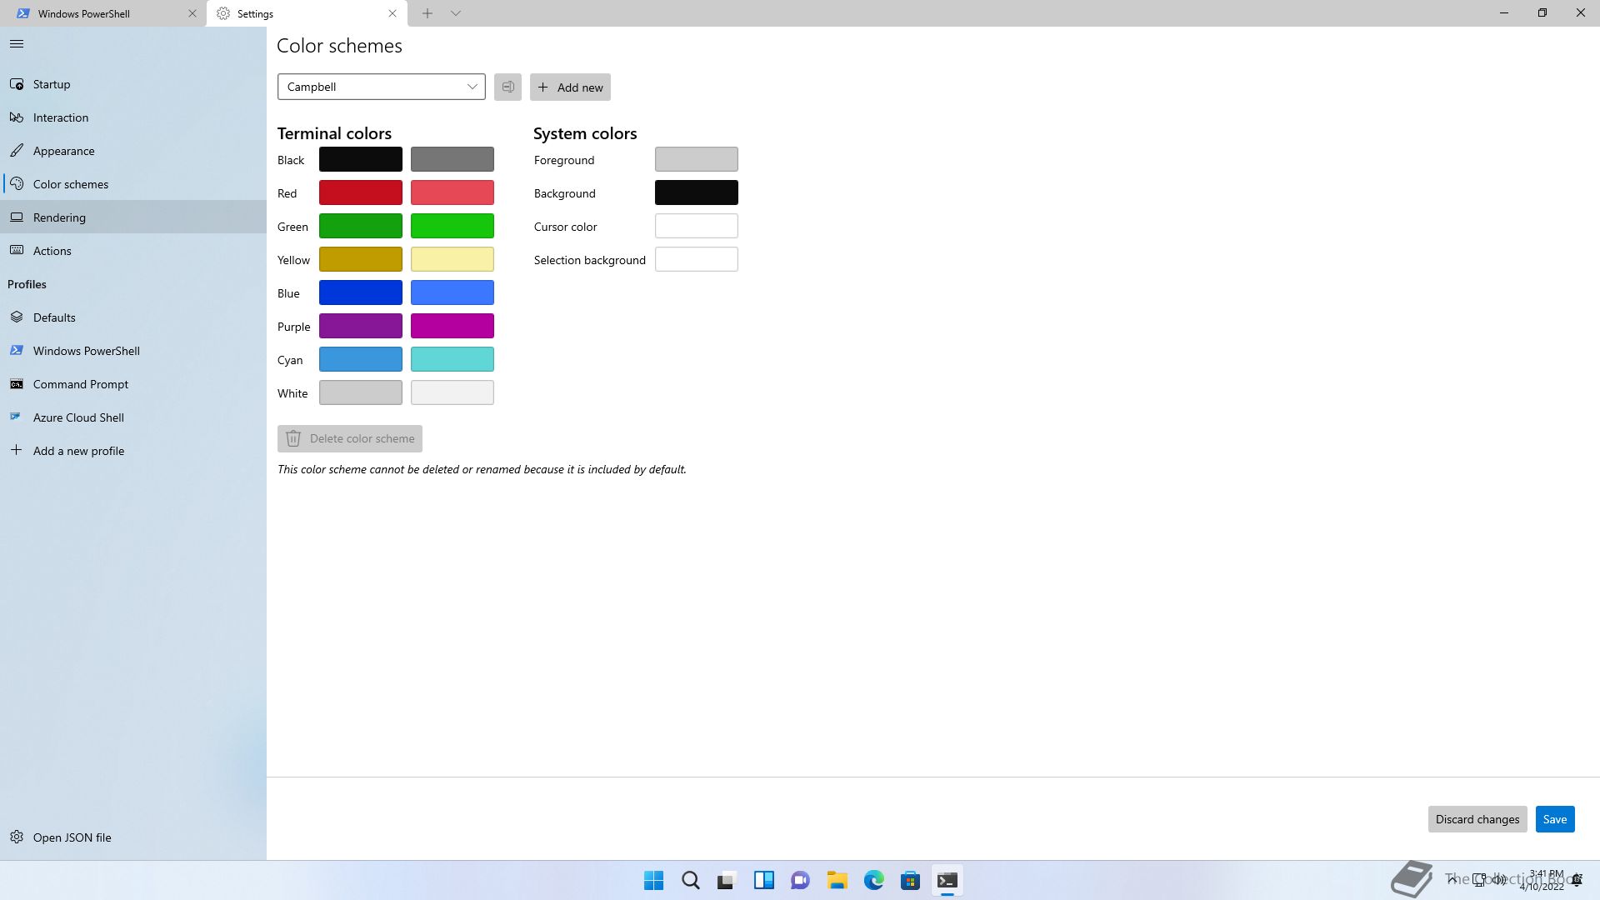Open Task View from taskbar

click(x=727, y=880)
